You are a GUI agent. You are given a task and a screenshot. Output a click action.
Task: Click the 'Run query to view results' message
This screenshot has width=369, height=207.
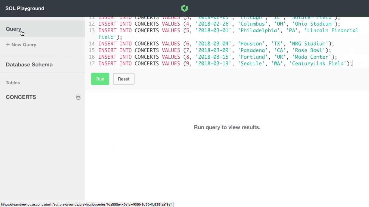coord(227,127)
